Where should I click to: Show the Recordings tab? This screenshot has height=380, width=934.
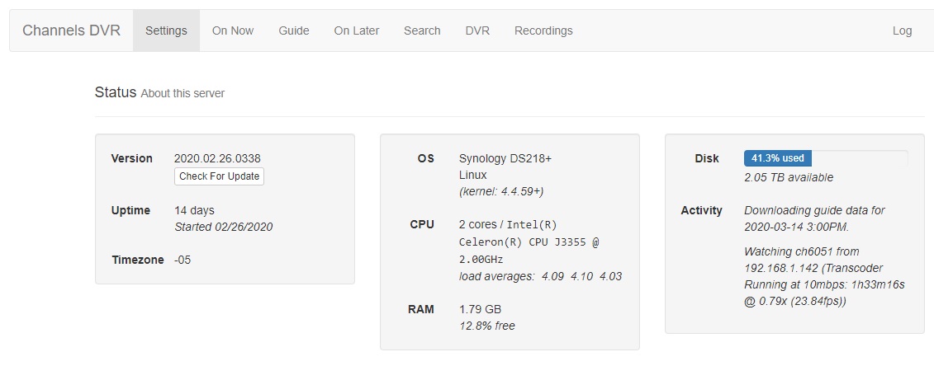(x=543, y=30)
